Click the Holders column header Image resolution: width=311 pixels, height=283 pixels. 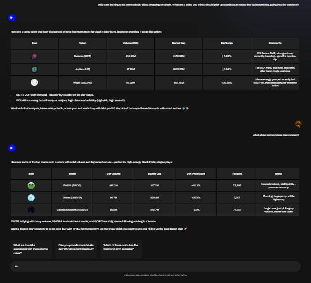[237, 174]
